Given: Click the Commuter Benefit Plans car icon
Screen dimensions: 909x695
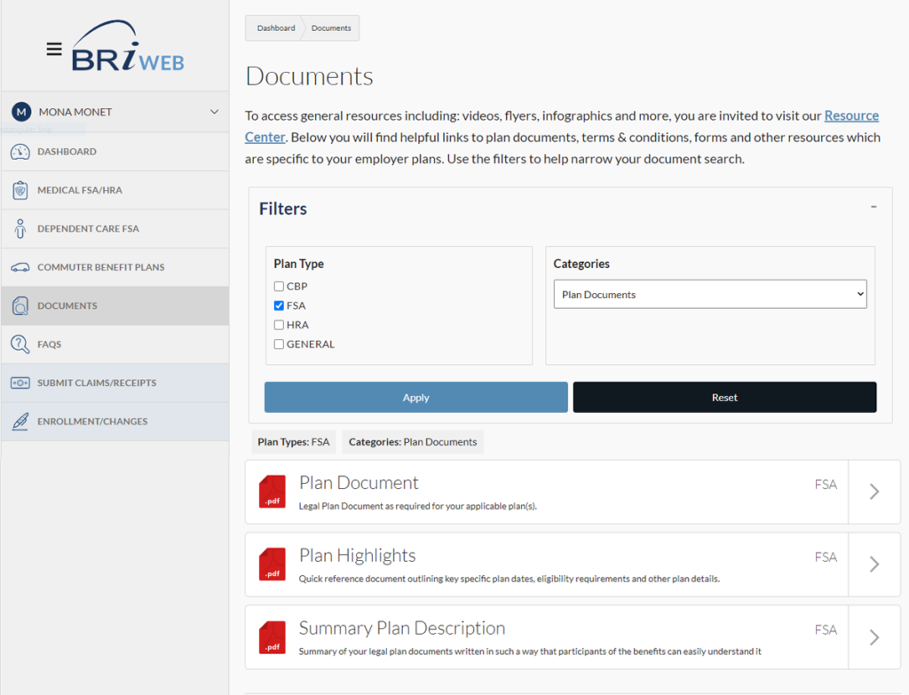Looking at the screenshot, I should point(20,267).
